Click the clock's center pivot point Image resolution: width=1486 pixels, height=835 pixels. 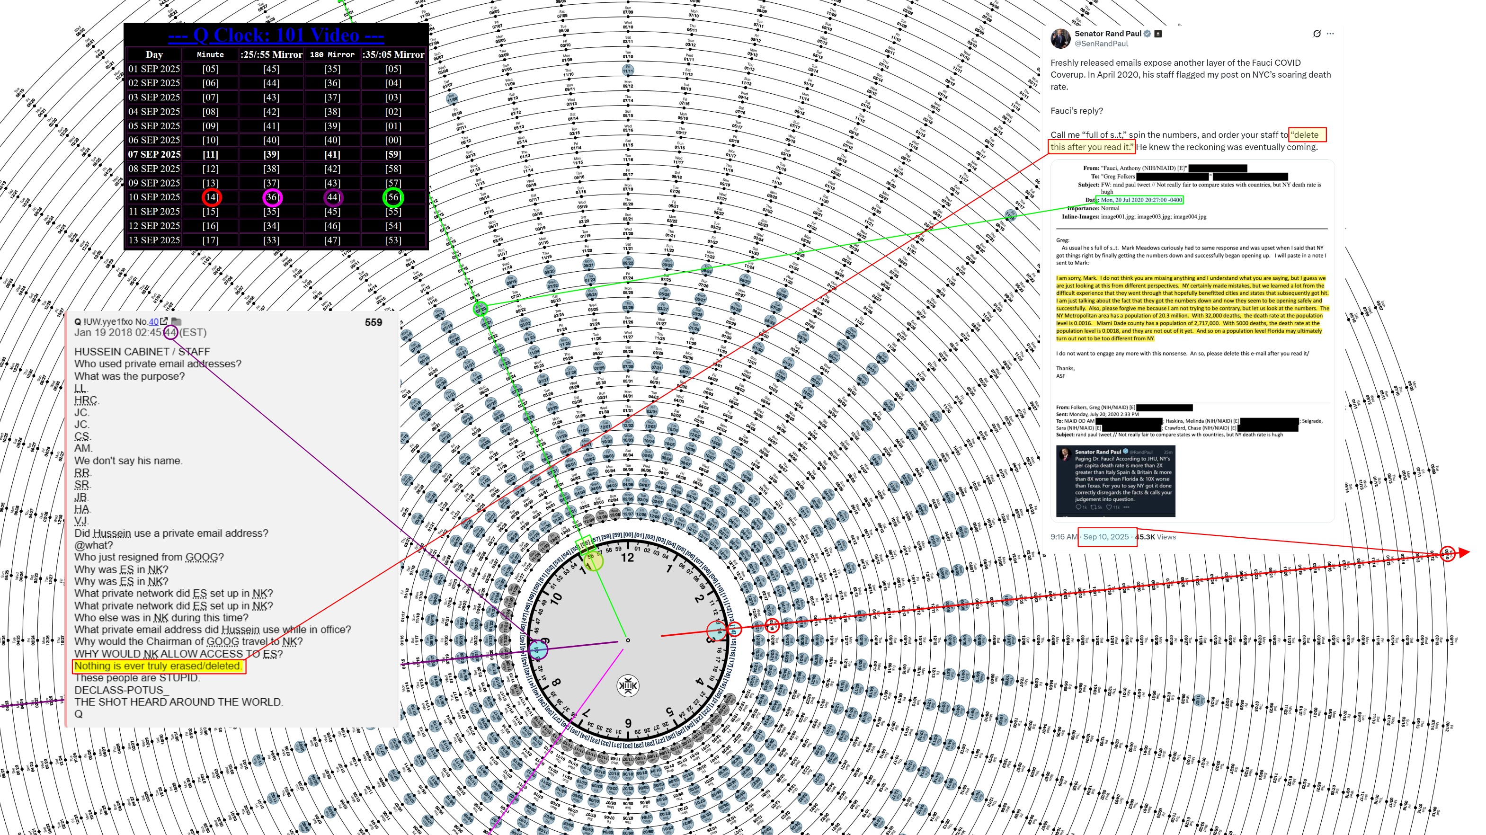pos(628,640)
